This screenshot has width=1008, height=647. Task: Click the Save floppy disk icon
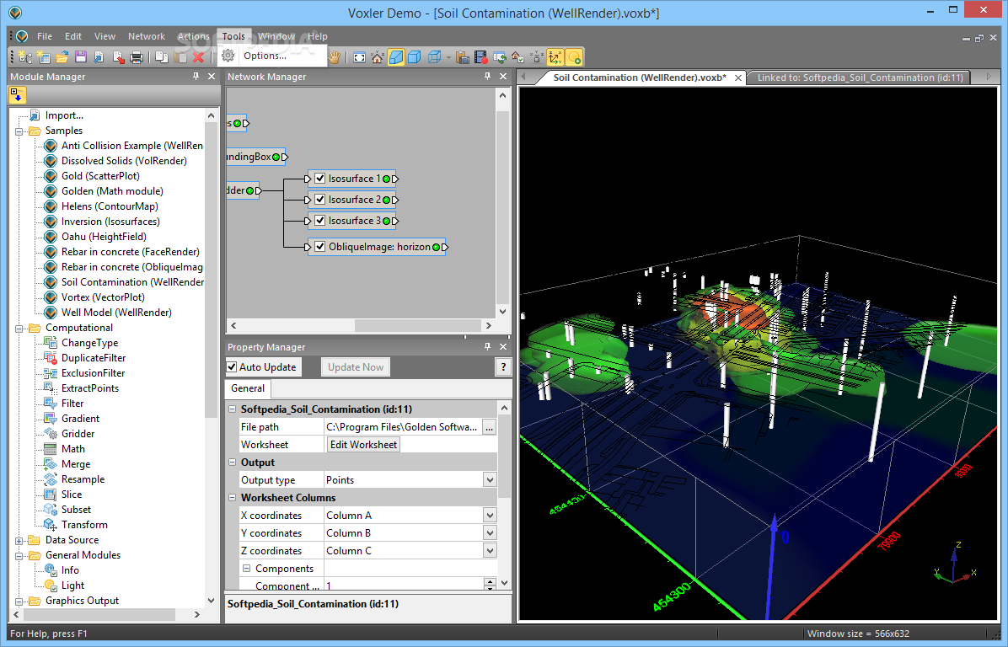click(x=80, y=57)
